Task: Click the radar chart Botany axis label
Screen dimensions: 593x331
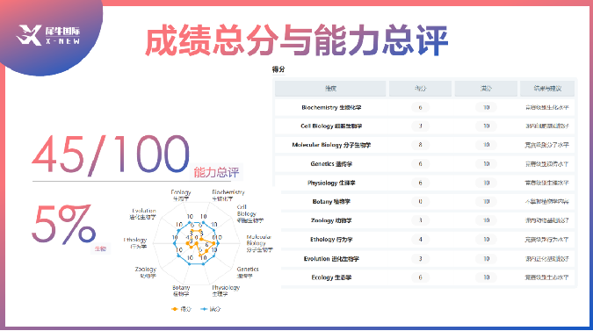Action: [181, 291]
